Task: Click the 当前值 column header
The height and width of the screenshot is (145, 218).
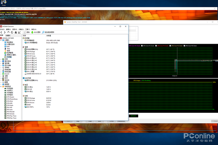Action: [x=49, y=36]
